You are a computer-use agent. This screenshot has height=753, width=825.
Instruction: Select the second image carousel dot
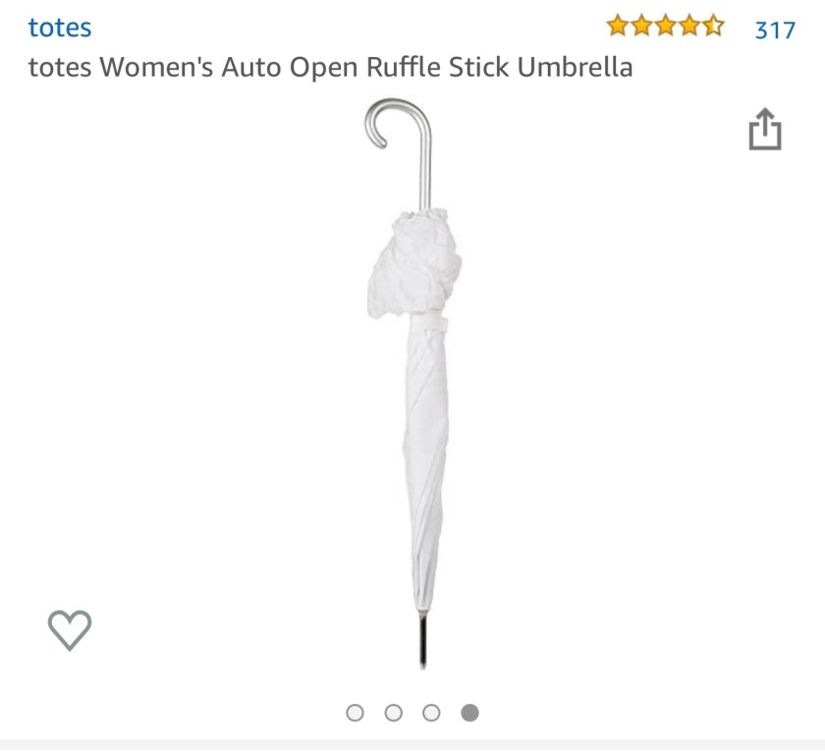click(x=394, y=713)
